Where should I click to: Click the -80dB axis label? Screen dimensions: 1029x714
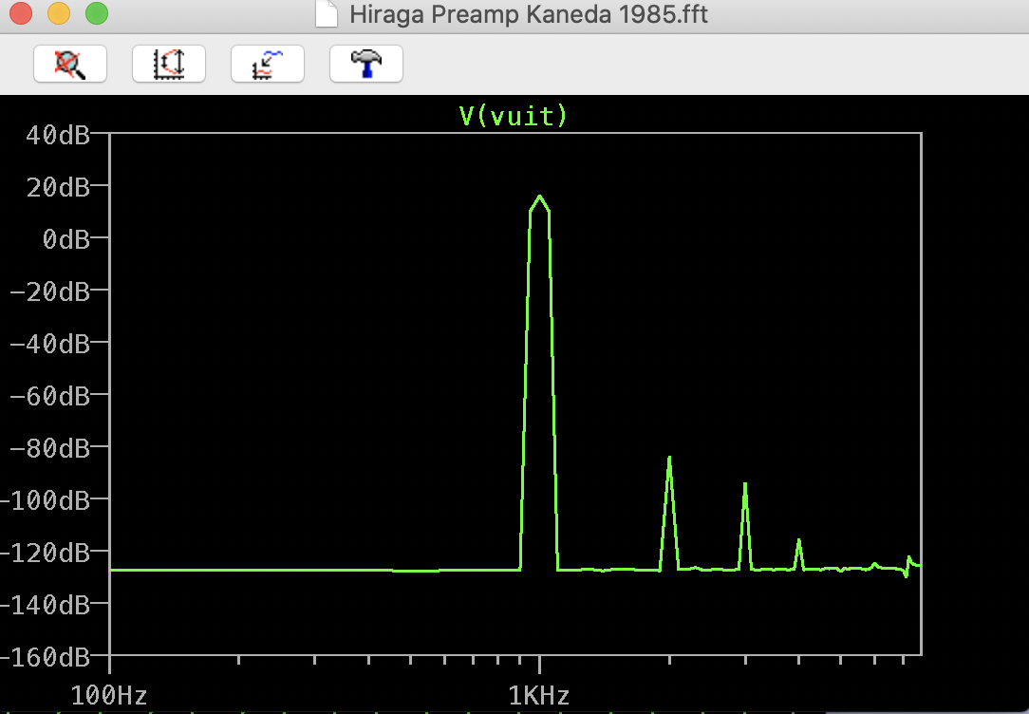pyautogui.click(x=50, y=448)
